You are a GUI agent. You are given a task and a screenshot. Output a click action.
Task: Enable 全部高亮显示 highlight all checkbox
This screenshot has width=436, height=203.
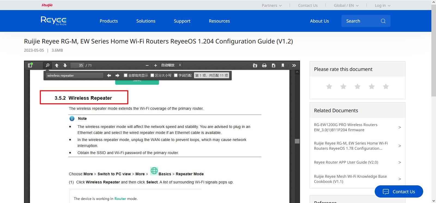(126, 75)
